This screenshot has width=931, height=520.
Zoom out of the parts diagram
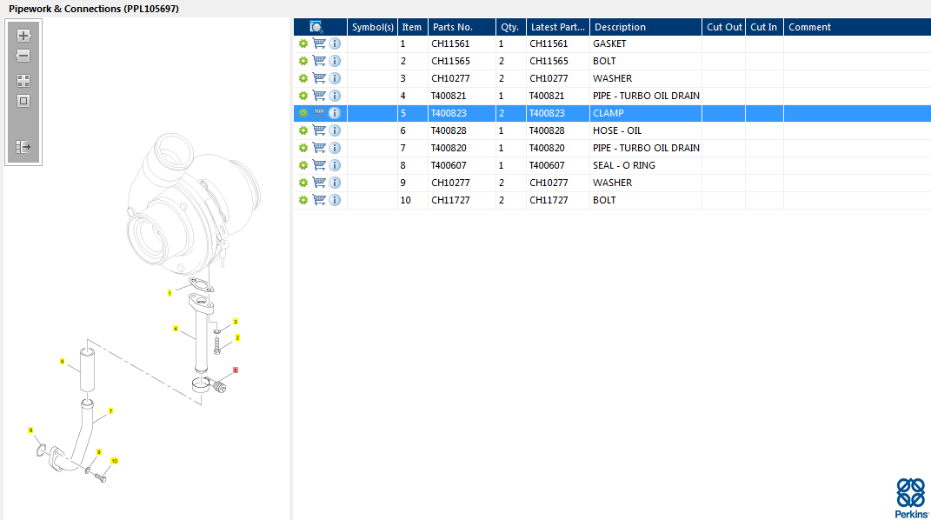click(23, 56)
